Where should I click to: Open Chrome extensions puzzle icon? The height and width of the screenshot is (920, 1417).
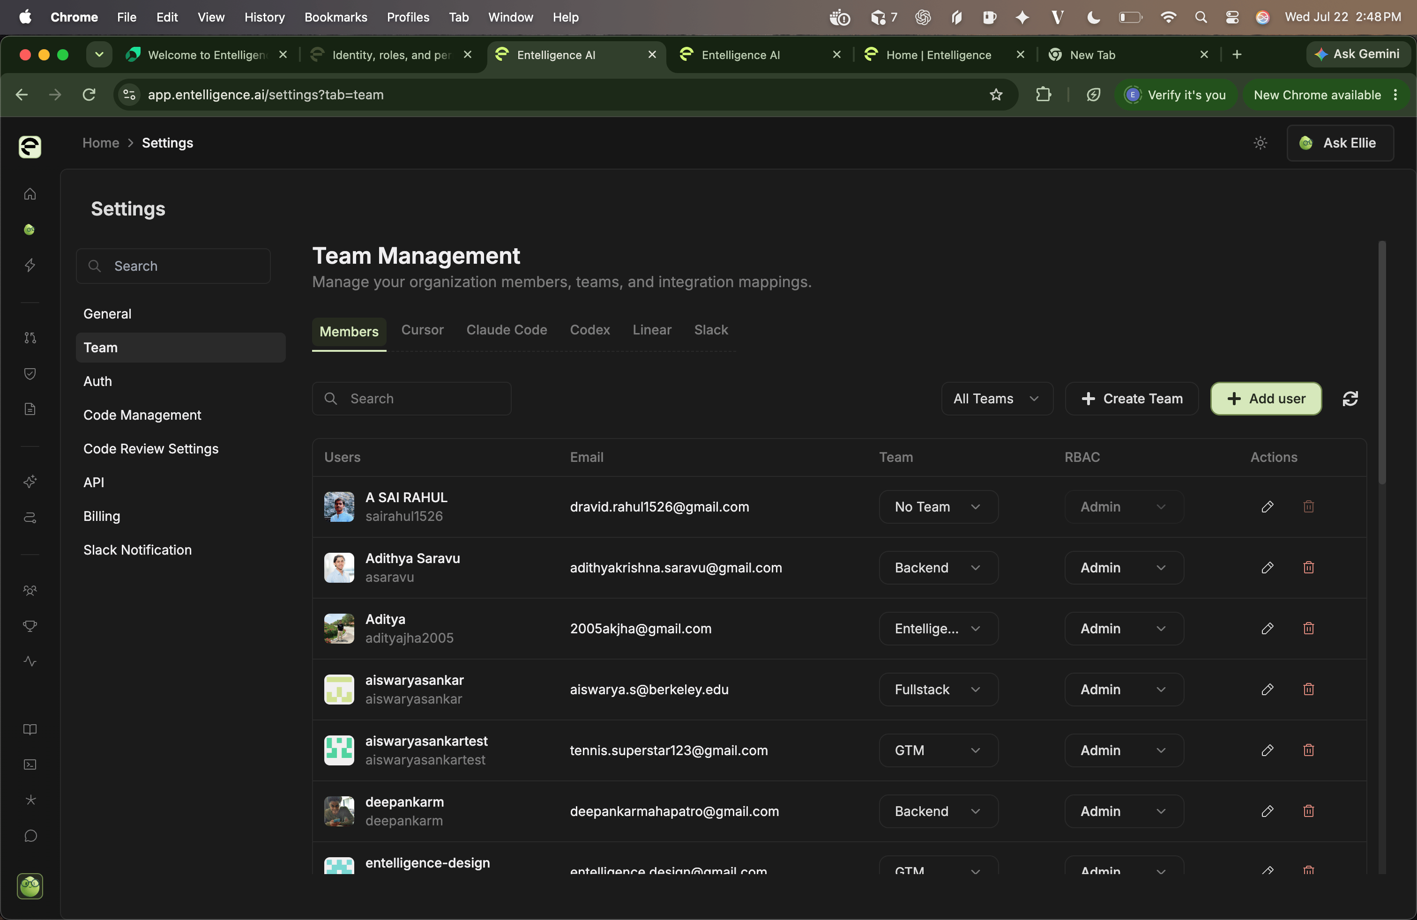pos(1043,95)
